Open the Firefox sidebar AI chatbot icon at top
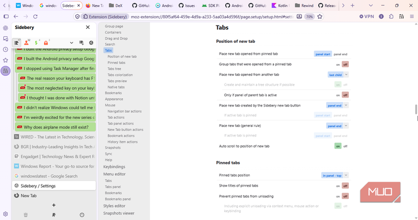Screen dimensions: 418x220 coord(6,28)
